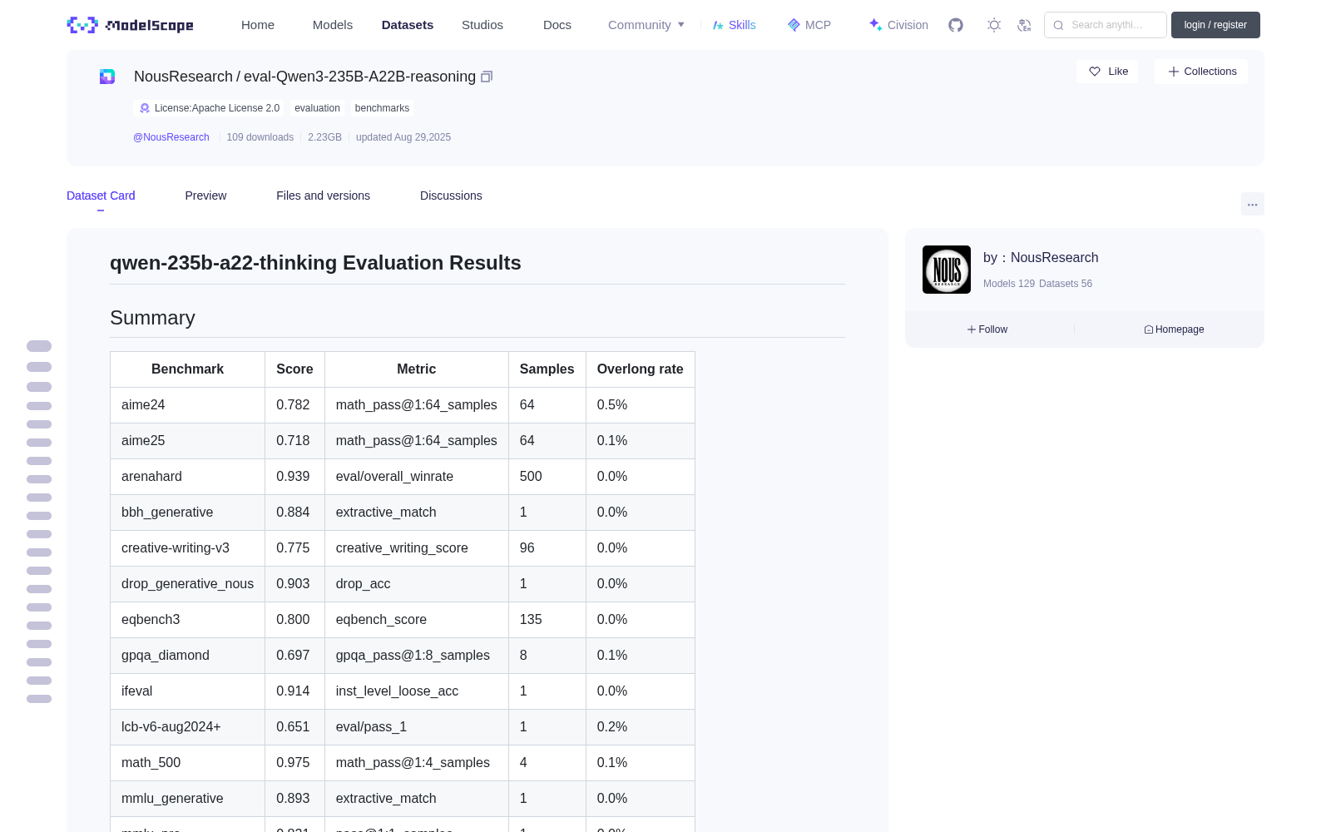Copy dataset name with copy icon

[487, 77]
